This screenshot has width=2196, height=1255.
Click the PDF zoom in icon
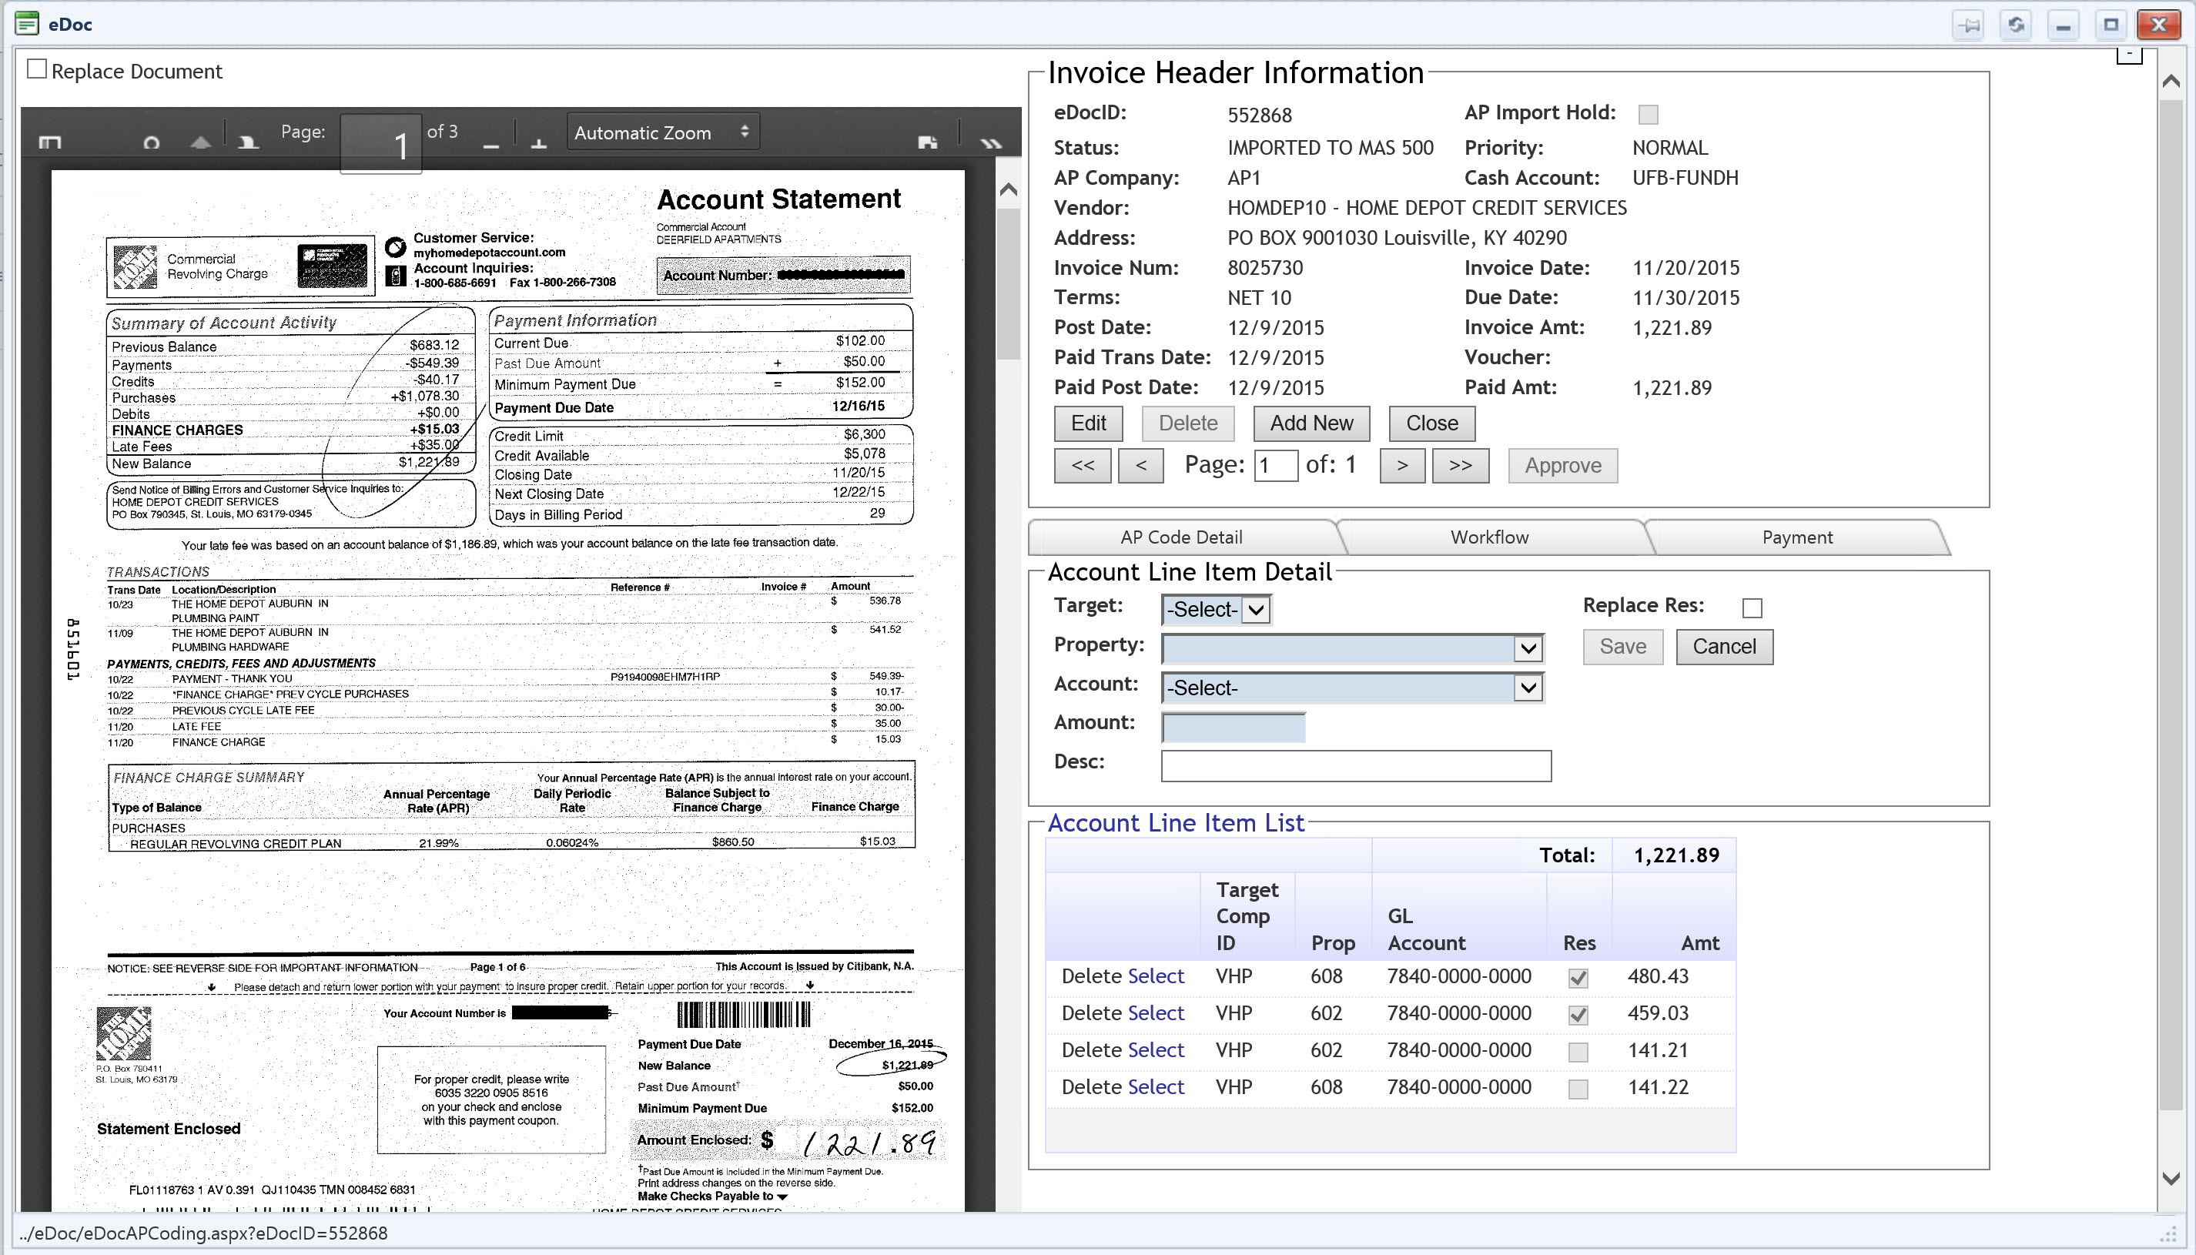539,145
